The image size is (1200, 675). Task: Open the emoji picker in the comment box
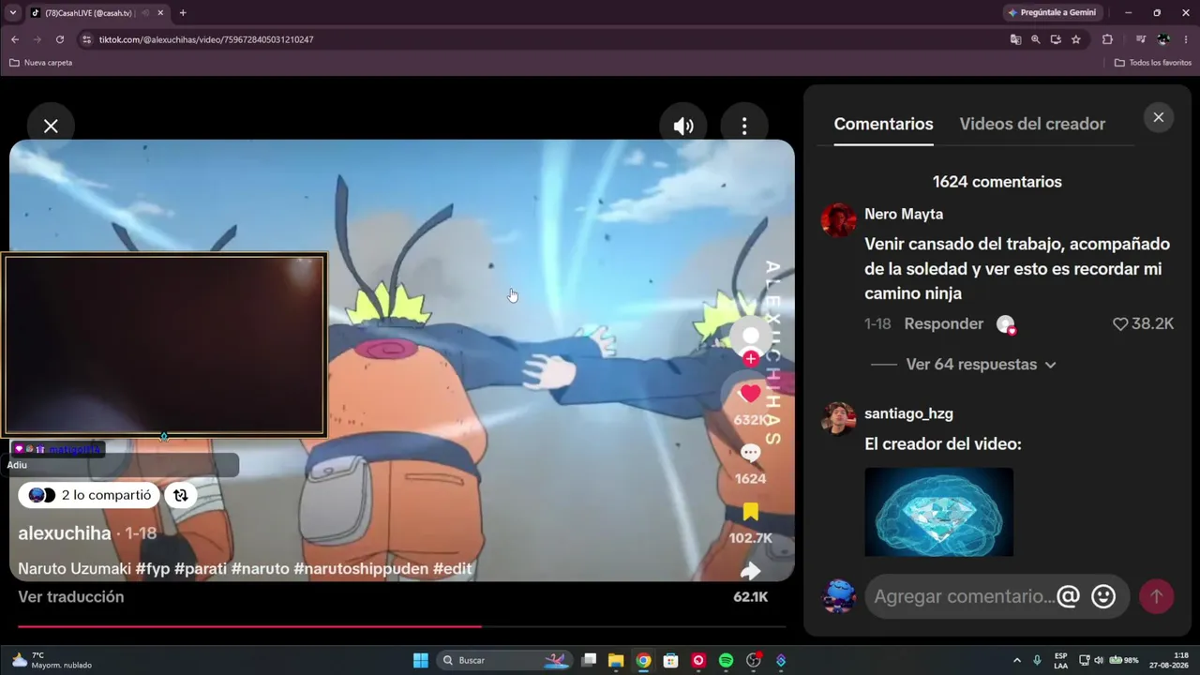(1103, 596)
